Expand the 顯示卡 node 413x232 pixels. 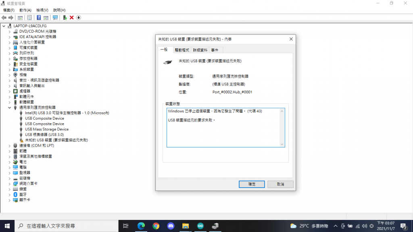pyautogui.click(x=10, y=200)
